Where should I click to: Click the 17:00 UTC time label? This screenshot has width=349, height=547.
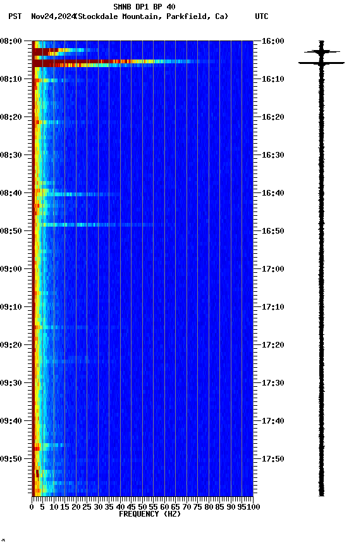(273, 269)
